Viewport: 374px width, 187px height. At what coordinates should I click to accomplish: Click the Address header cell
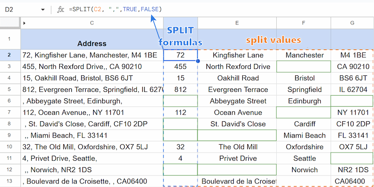tap(92, 39)
